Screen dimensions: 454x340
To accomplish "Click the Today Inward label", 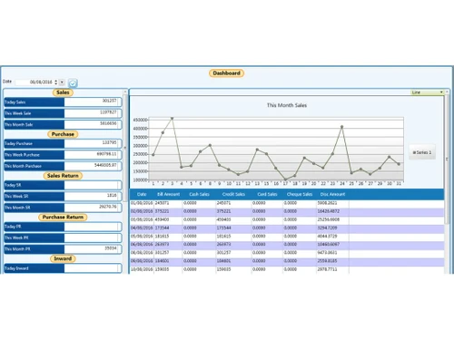I will pos(16,268).
